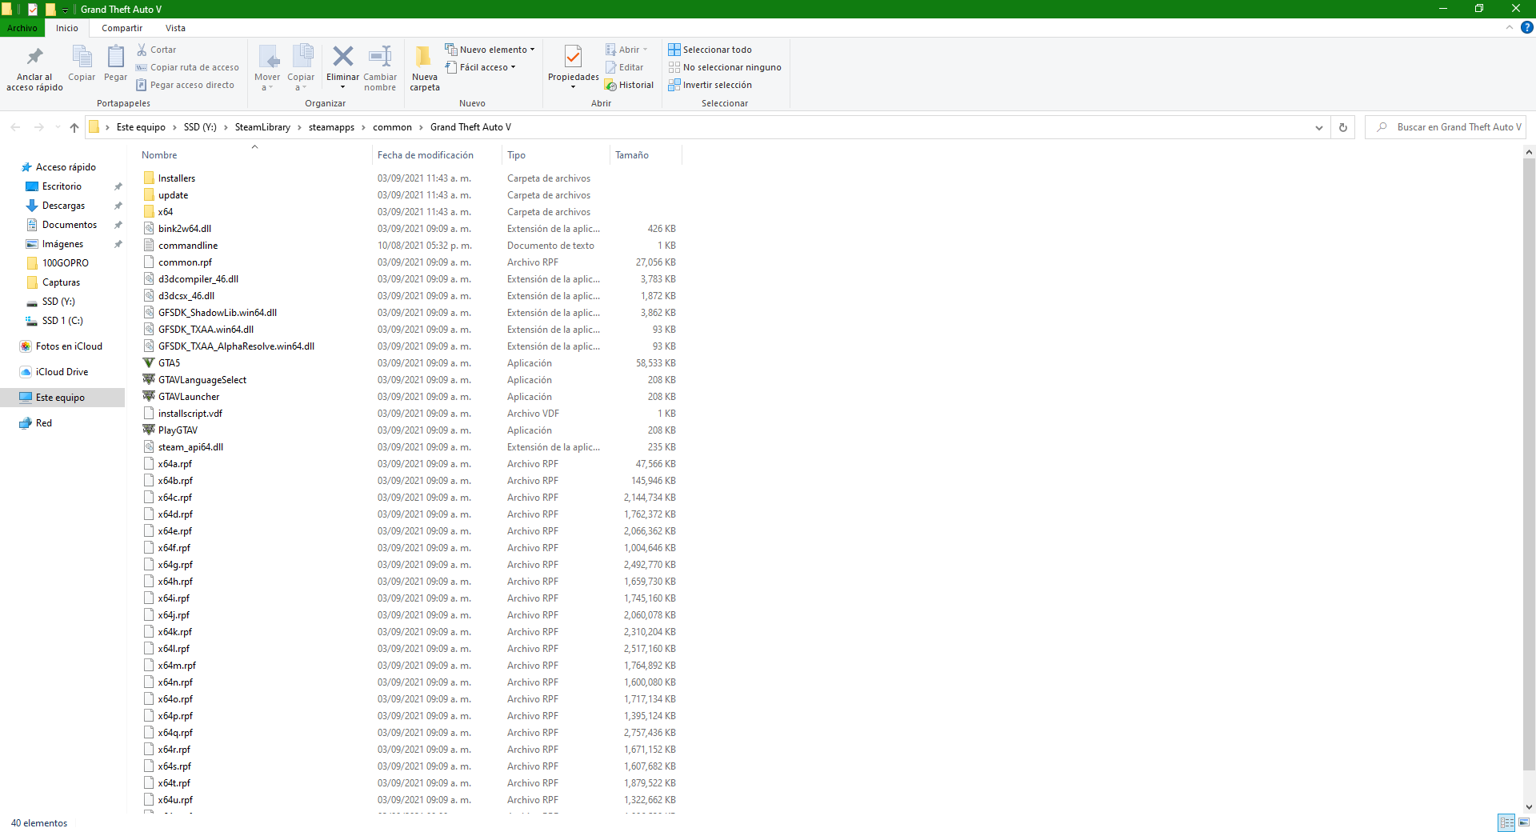
Task: Open the Nuevo elemento dropdown
Action: pyautogui.click(x=490, y=50)
